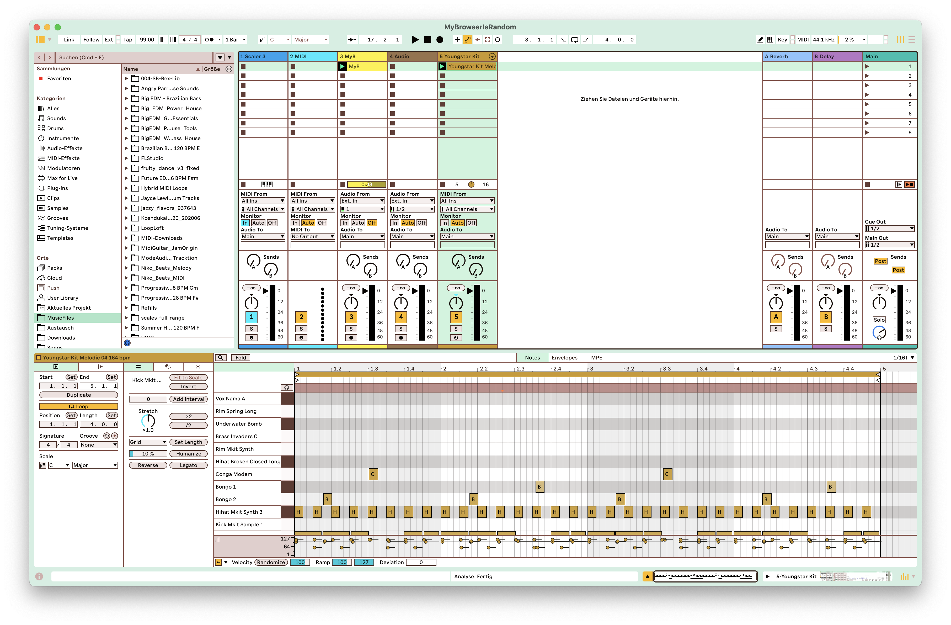The width and height of the screenshot is (951, 625).
Task: Open the 1/16T grid size dropdown
Action: (904, 357)
